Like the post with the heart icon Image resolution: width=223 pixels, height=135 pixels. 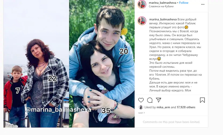point(141,100)
